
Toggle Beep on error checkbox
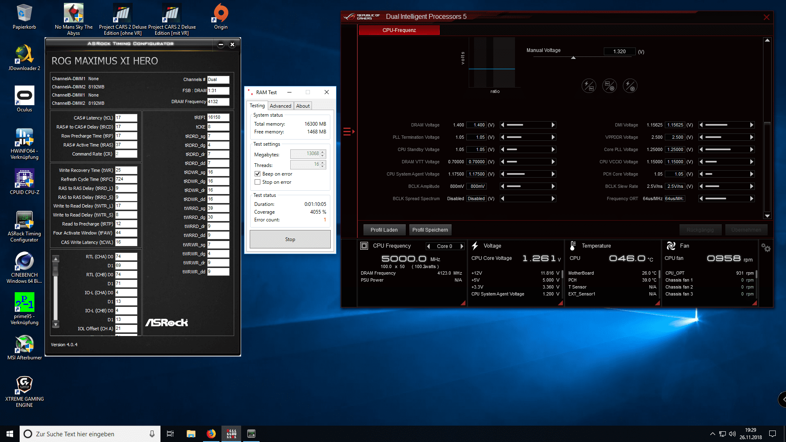pyautogui.click(x=257, y=174)
